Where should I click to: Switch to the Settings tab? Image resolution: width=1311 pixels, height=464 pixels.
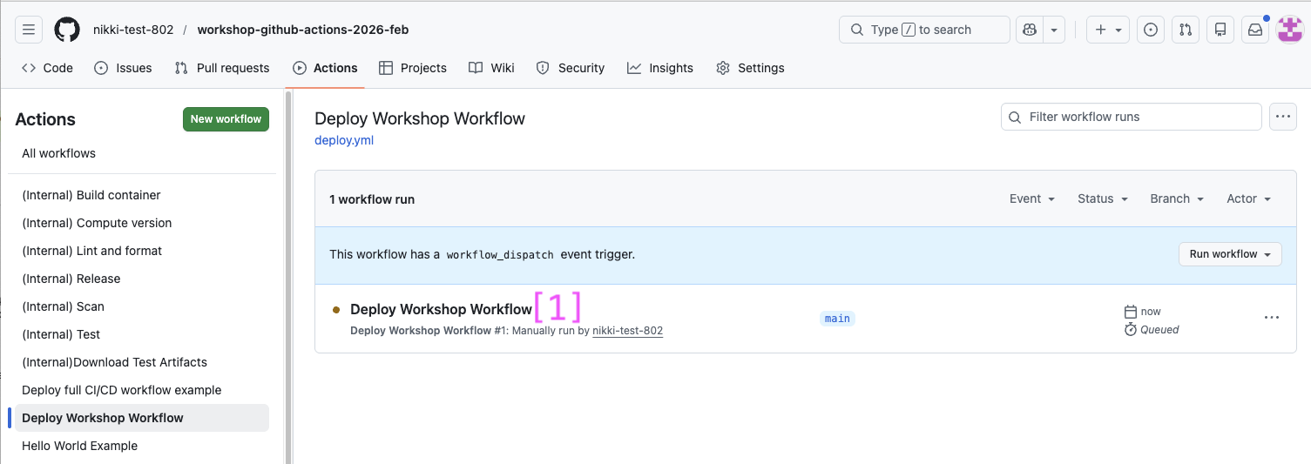point(750,68)
